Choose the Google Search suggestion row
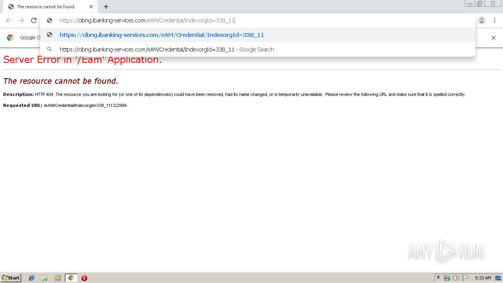Screen dimensions: 503x283 click(258, 50)
